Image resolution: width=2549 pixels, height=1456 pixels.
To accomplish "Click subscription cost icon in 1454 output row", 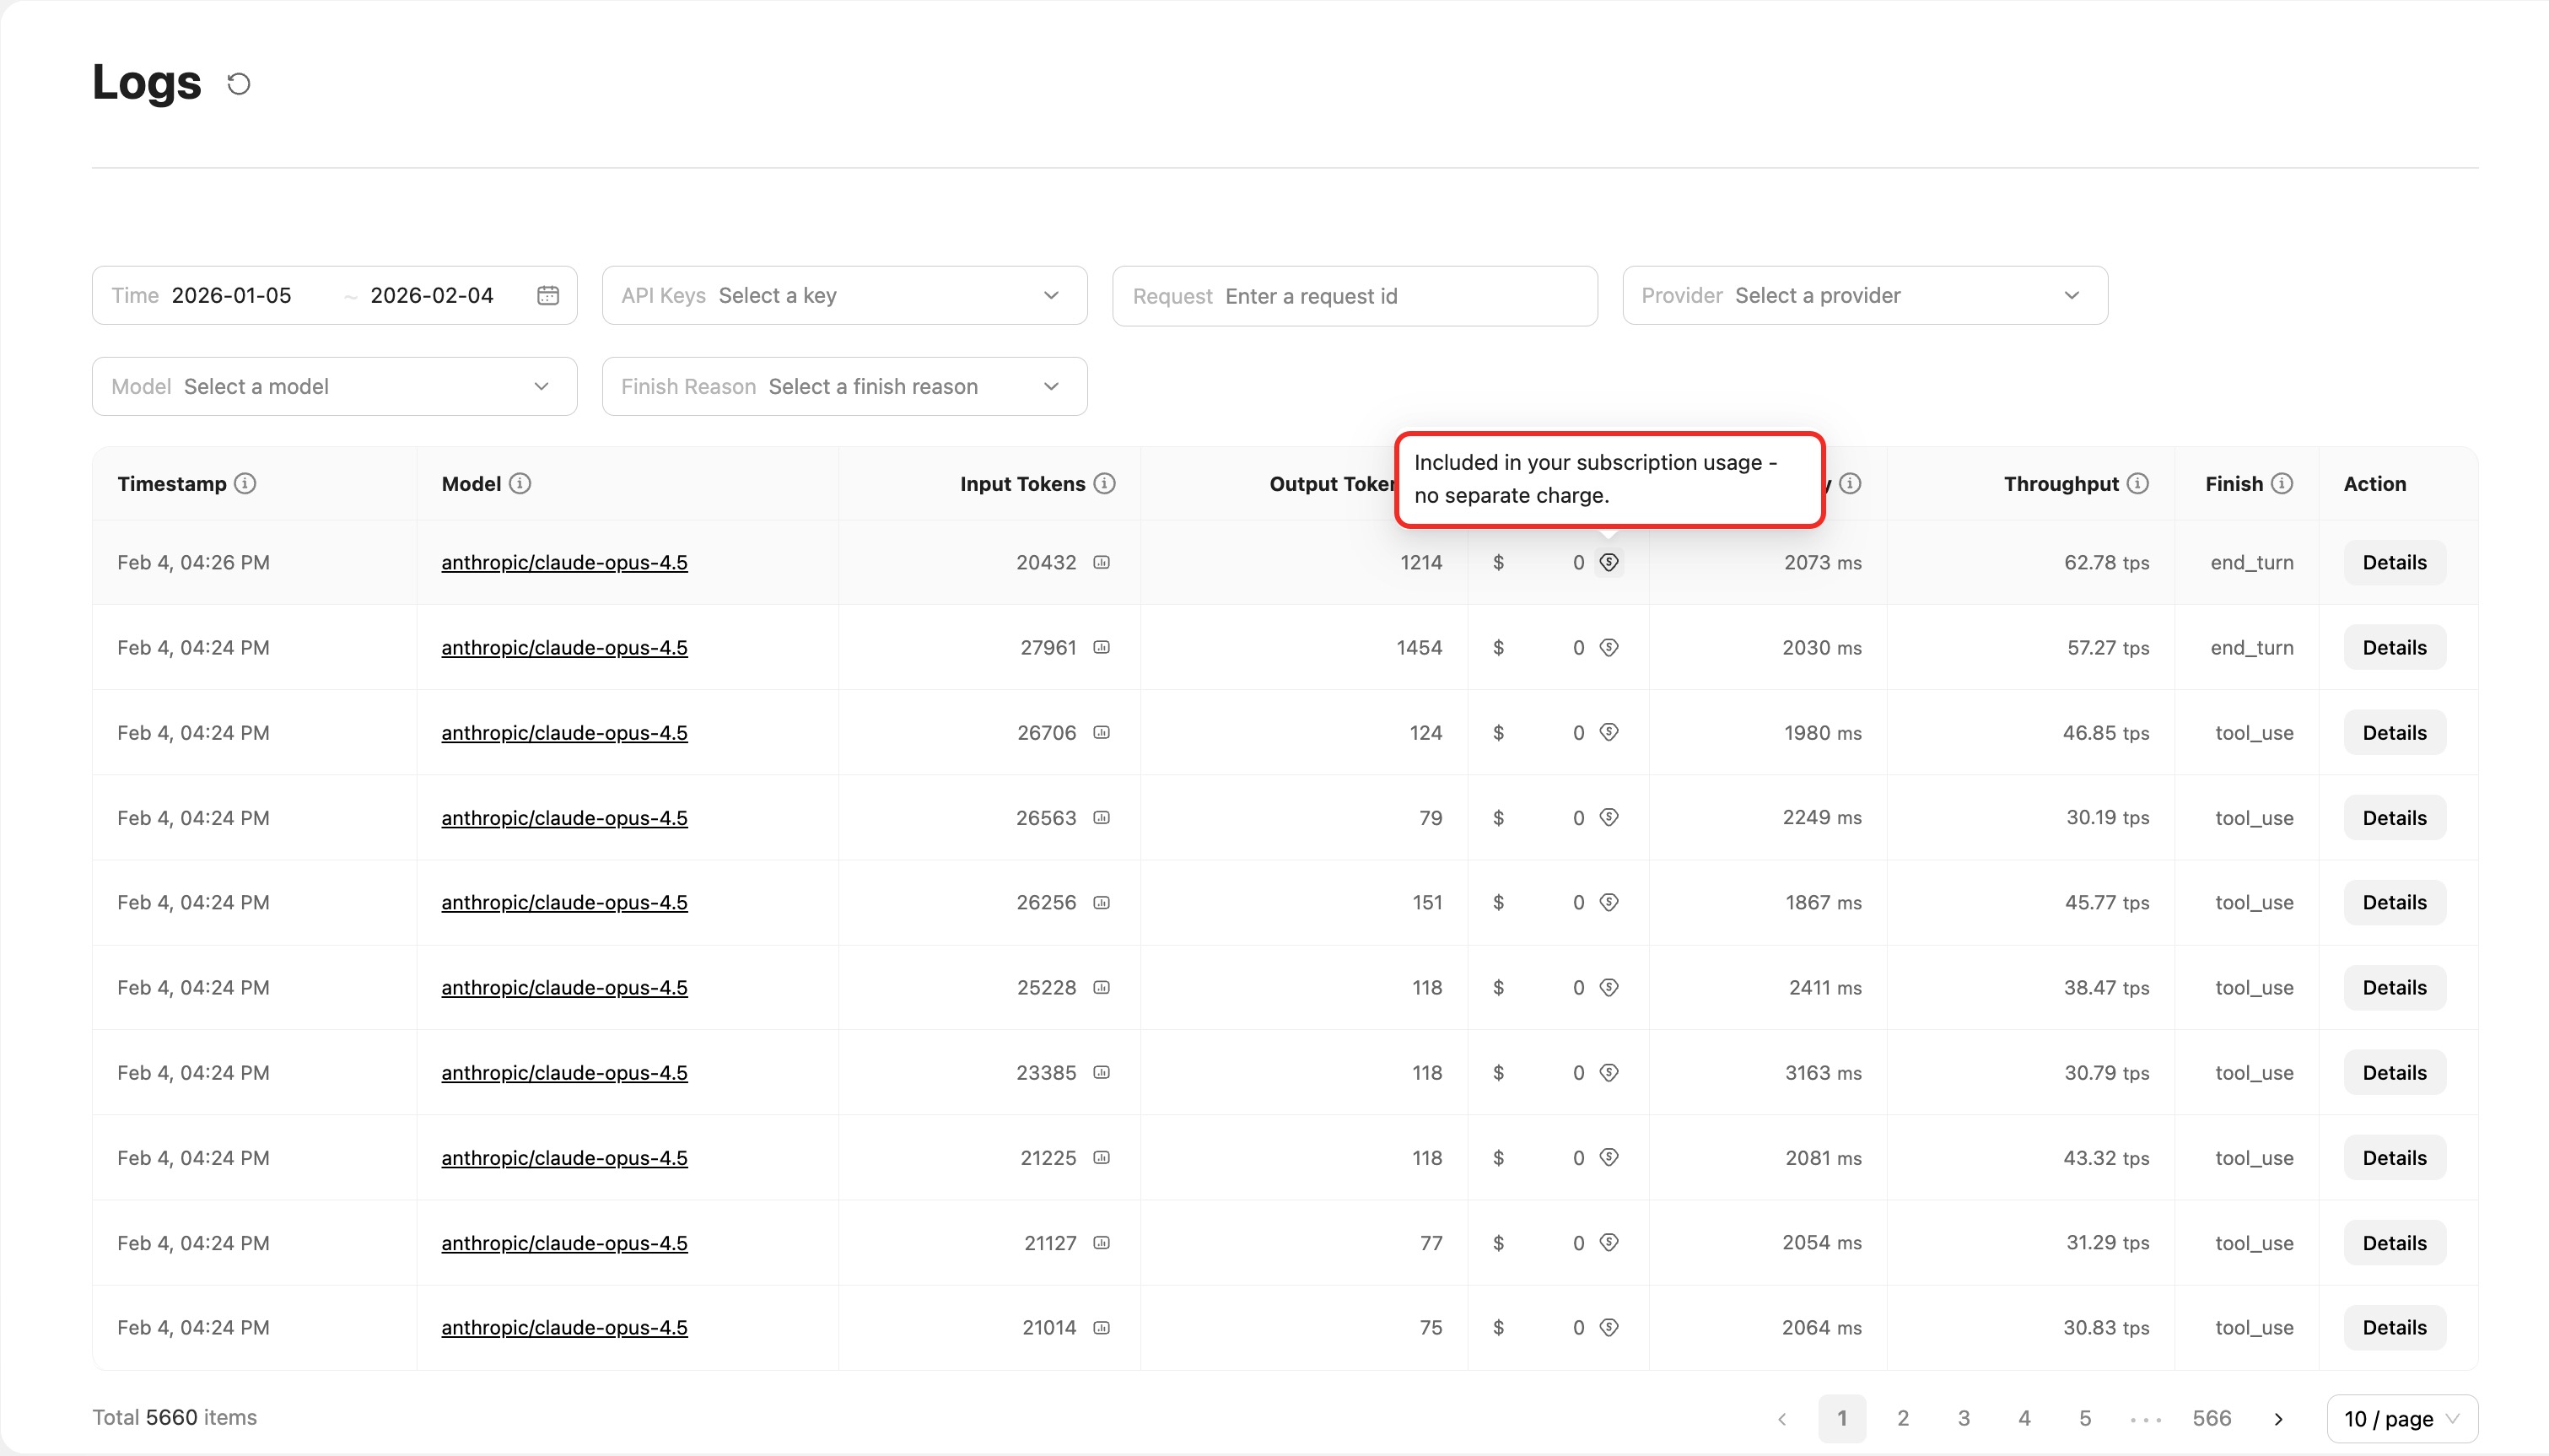I will [x=1609, y=648].
